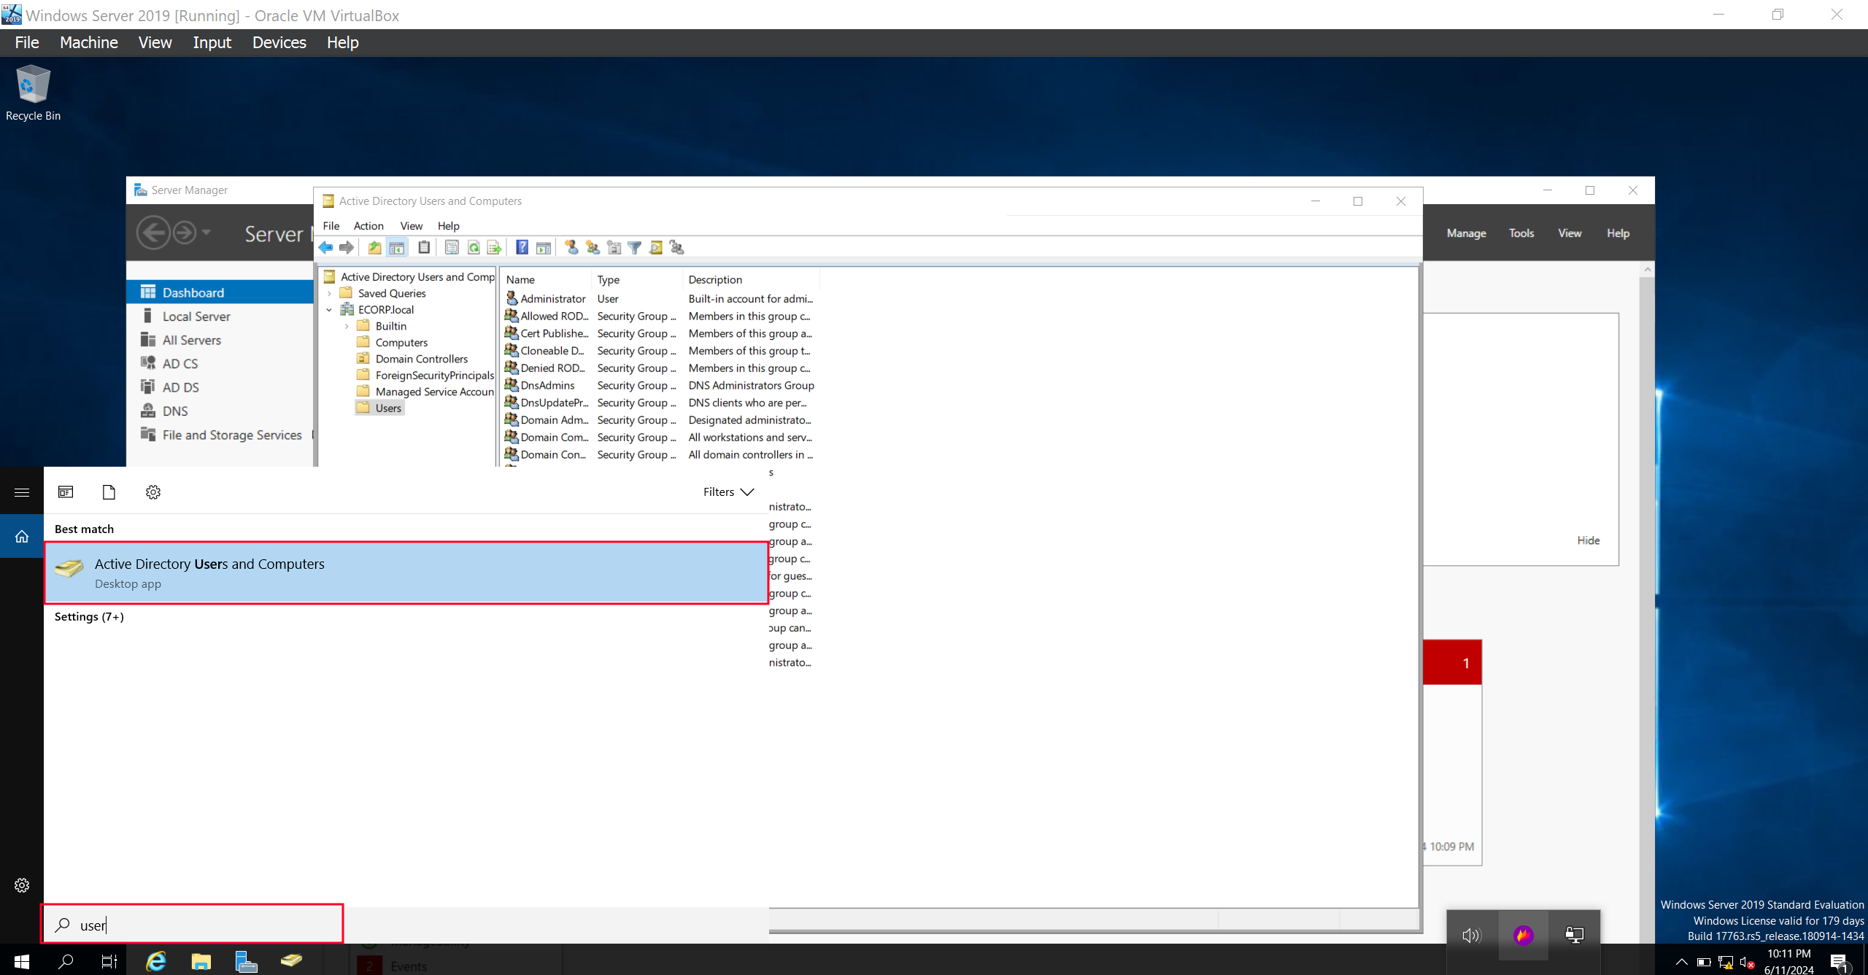Viewport: 1868px width, 975px height.
Task: Click the Type column header
Action: pyautogui.click(x=637, y=280)
